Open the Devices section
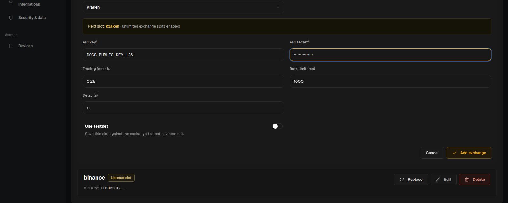This screenshot has width=508, height=203. pyautogui.click(x=25, y=46)
